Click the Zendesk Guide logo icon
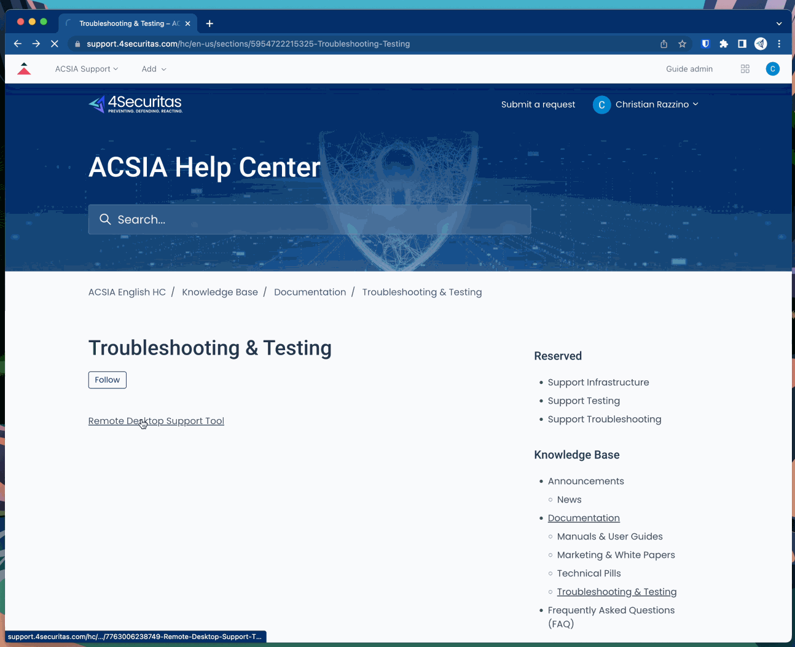This screenshot has width=795, height=647. point(24,69)
